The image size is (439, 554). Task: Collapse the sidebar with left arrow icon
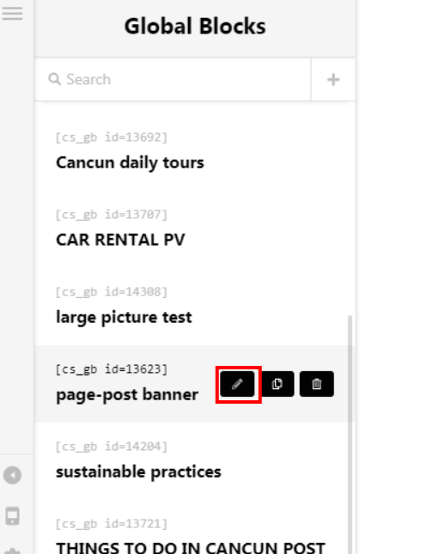12,475
